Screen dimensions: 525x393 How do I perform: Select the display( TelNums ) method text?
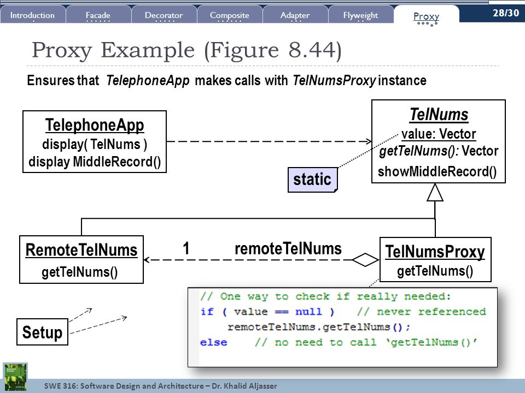point(95,144)
